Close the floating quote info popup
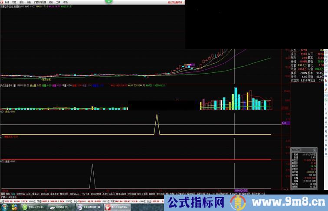This screenshot has height=211, width=328. point(315,149)
